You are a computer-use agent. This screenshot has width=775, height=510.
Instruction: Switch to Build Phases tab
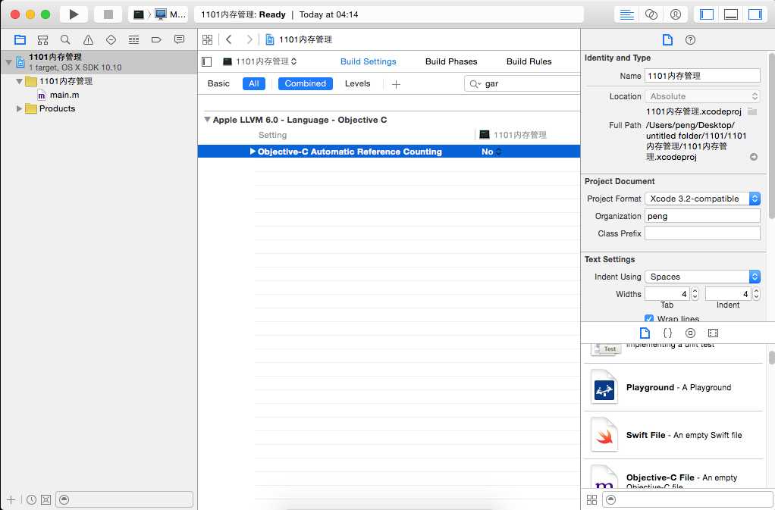451,61
